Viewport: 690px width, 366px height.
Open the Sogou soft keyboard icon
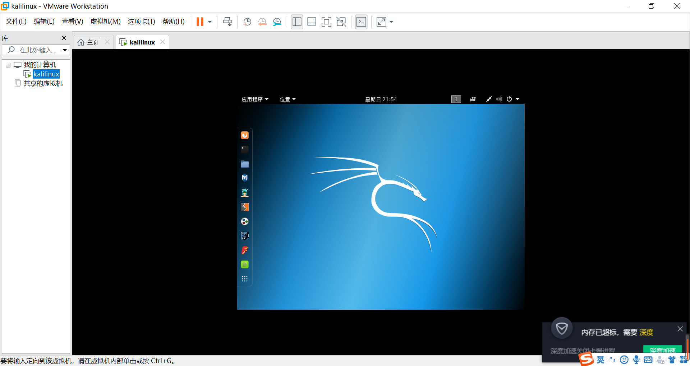648,360
